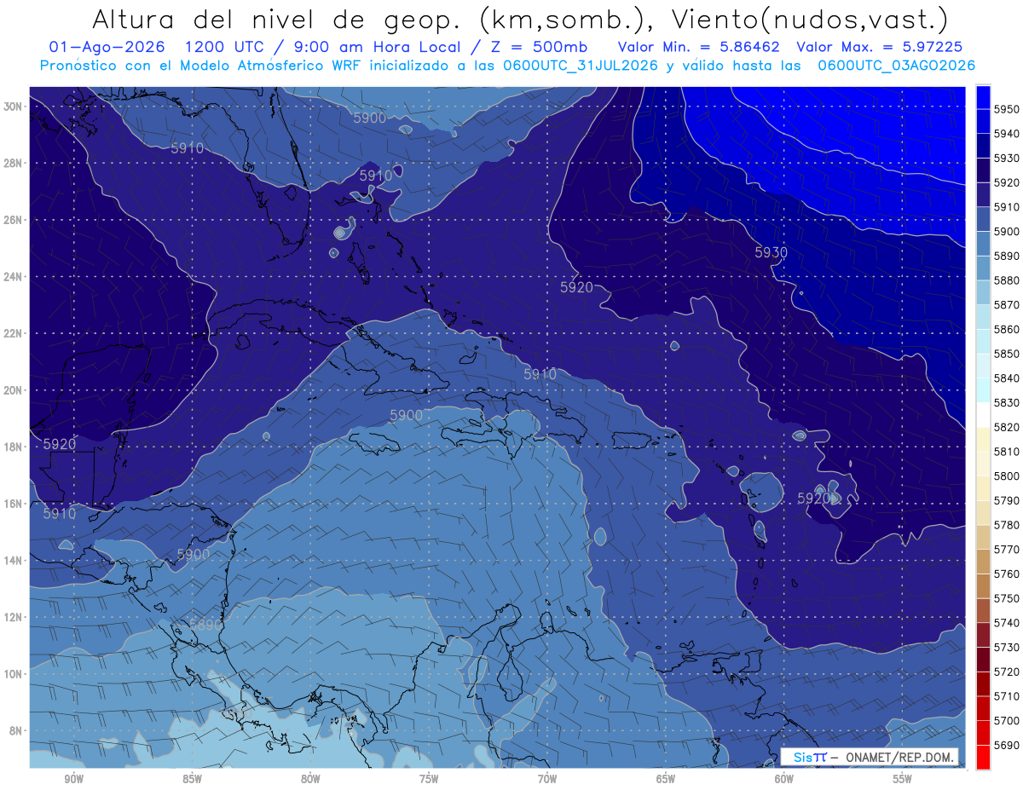
Task: Click the 16N latitude axis label
Action: (13, 504)
